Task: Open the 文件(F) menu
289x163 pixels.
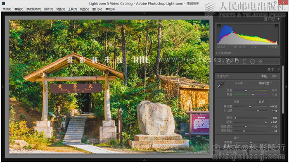Action: click(7, 9)
